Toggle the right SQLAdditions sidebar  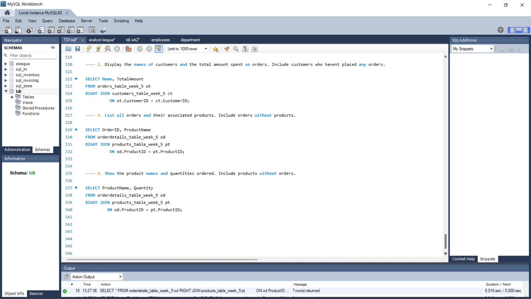pyautogui.click(x=526, y=30)
